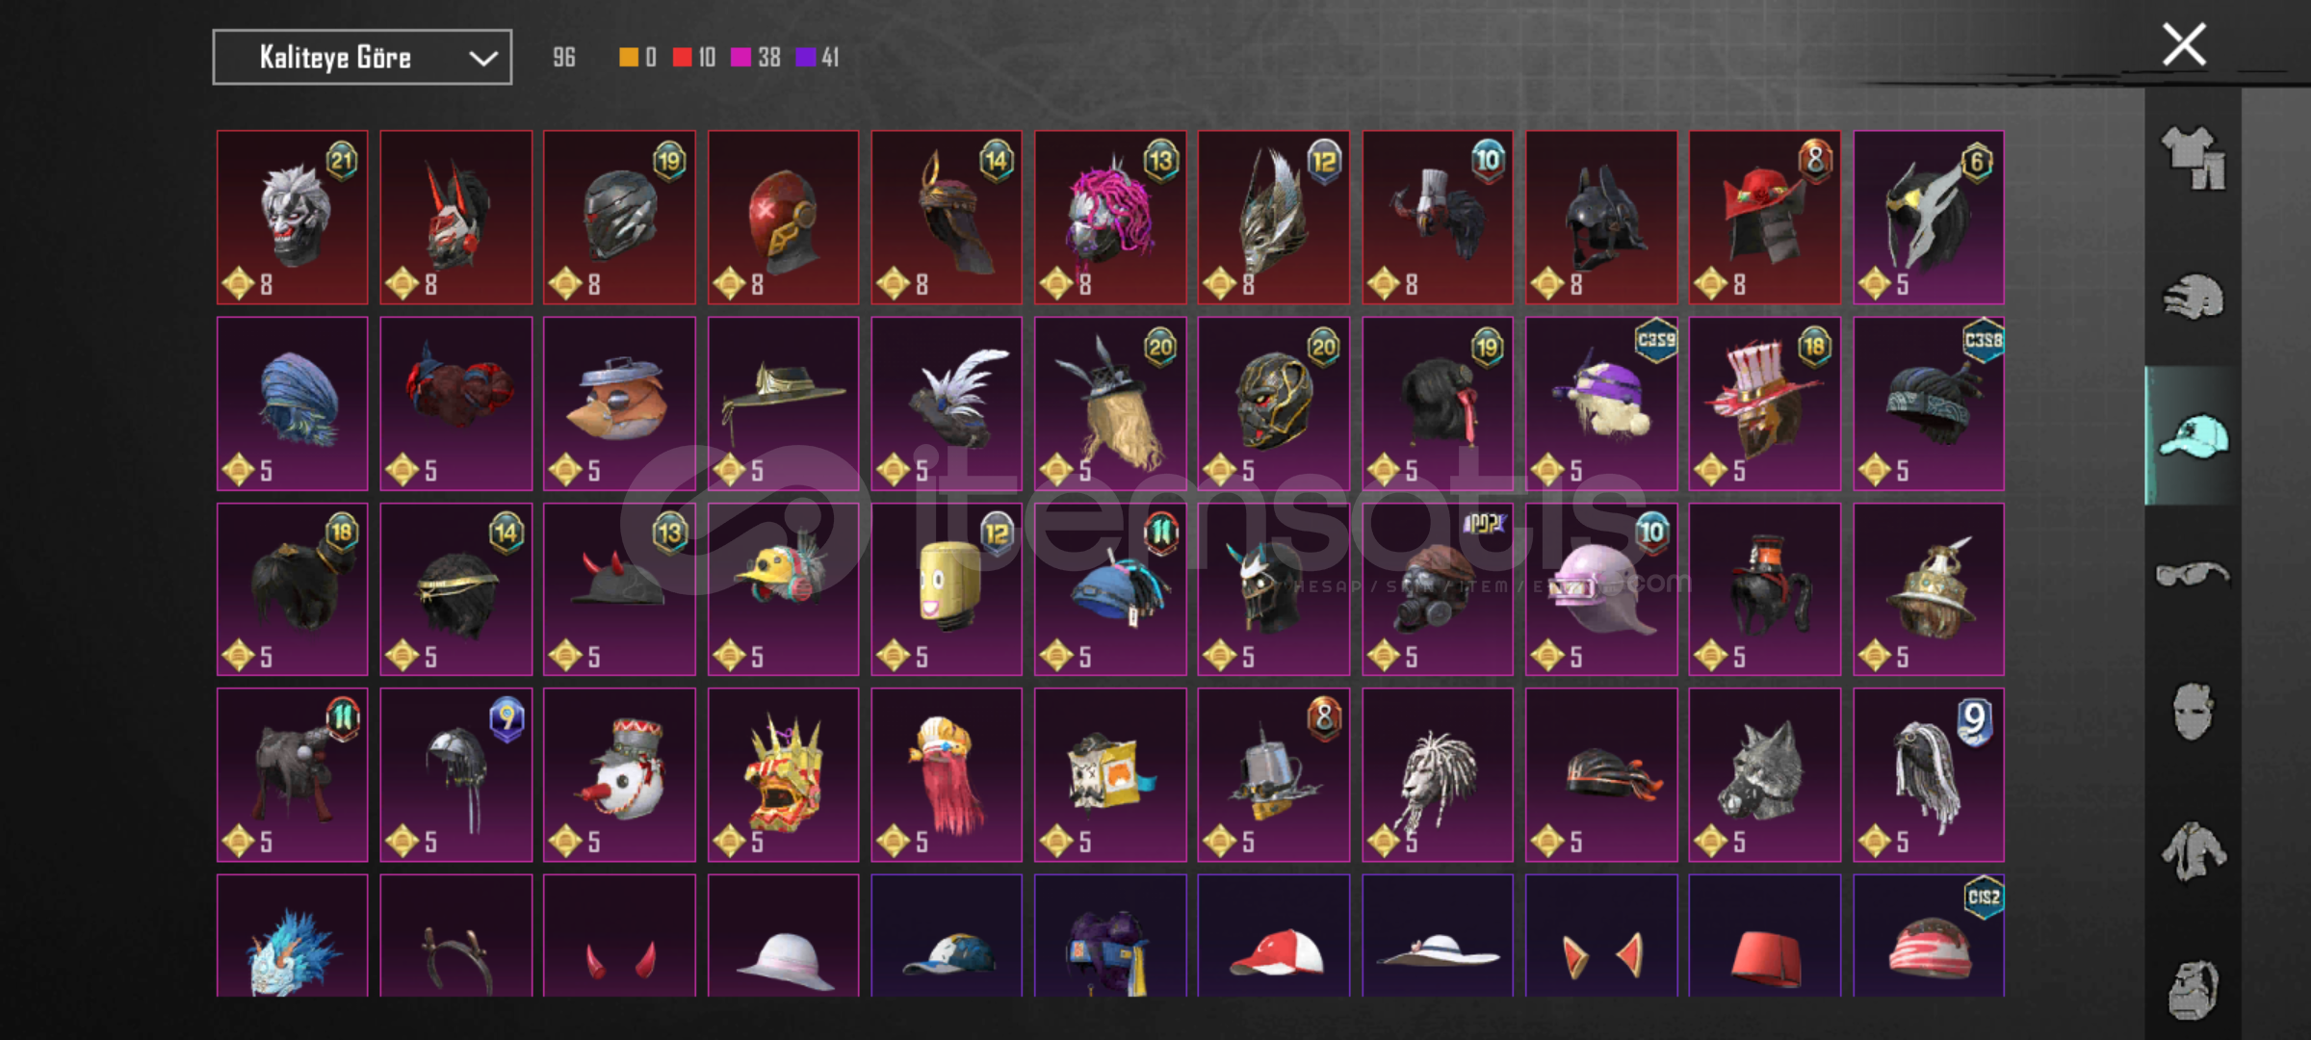Choose the red rose hat with badge 8
The width and height of the screenshot is (2311, 1040).
pyautogui.click(x=1764, y=218)
